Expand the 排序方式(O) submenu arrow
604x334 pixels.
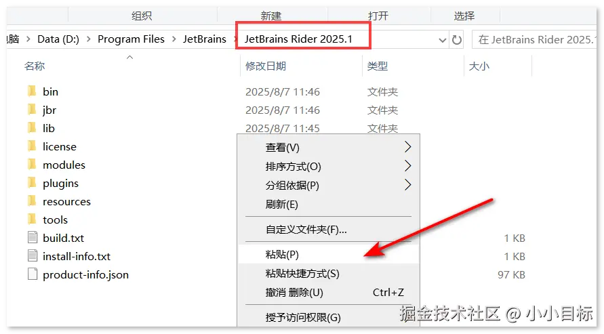pos(408,166)
